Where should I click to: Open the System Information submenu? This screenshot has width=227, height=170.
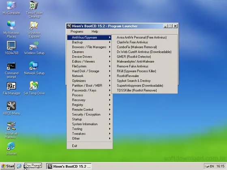pyautogui.click(x=89, y=124)
